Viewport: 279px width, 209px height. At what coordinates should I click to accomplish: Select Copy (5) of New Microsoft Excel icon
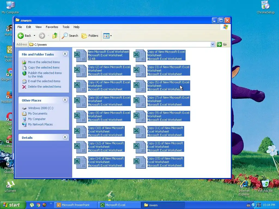coord(140,86)
